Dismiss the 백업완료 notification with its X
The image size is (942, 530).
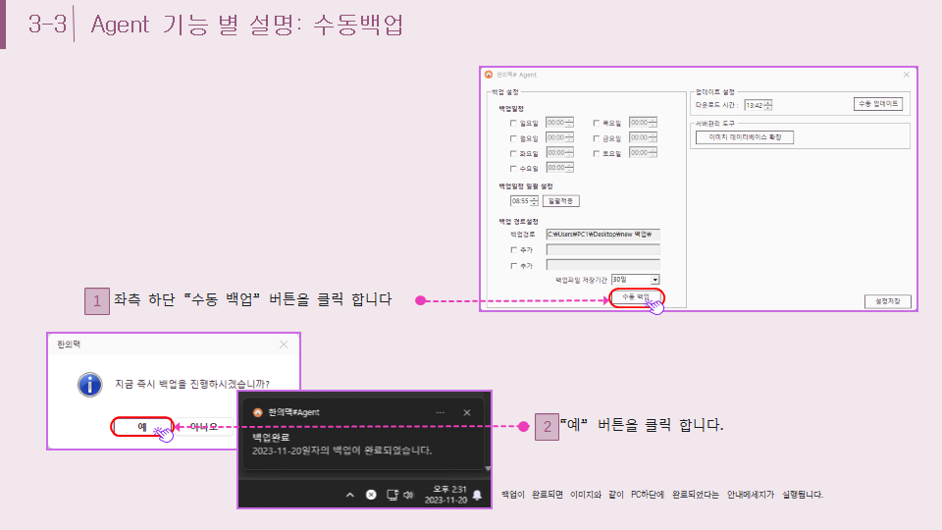[467, 412]
